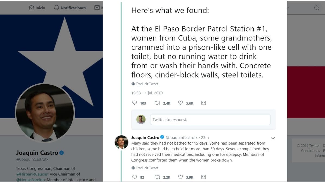Image resolution: width=325 pixels, height=182 pixels.
Task: Click the reply icon on main tweet
Action: pyautogui.click(x=135, y=103)
